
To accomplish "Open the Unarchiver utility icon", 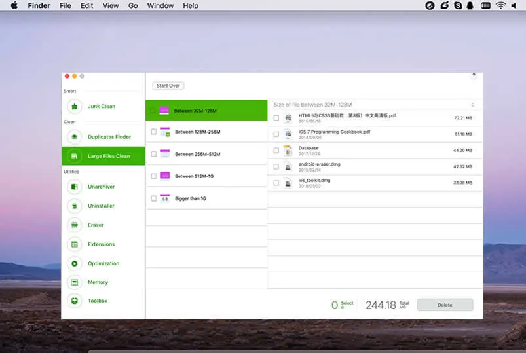I will pos(75,187).
